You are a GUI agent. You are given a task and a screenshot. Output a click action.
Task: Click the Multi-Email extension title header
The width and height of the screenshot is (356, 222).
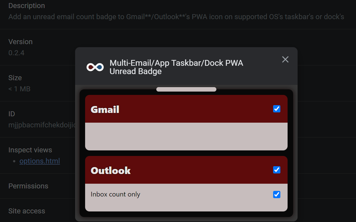pyautogui.click(x=176, y=67)
